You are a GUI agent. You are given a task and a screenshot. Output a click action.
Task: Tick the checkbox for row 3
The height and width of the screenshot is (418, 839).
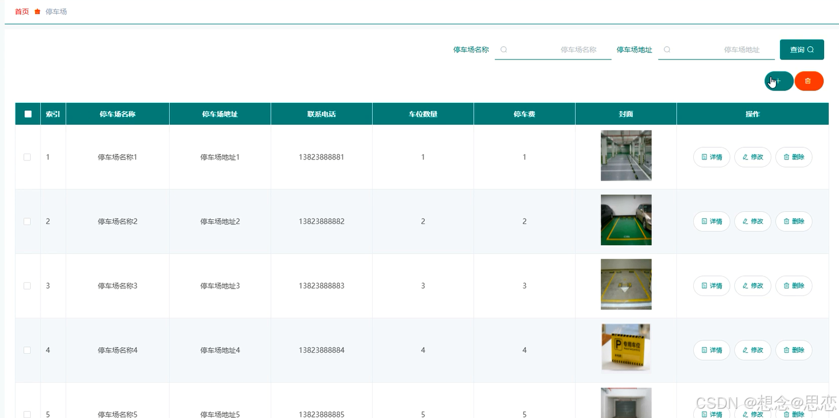(x=27, y=286)
